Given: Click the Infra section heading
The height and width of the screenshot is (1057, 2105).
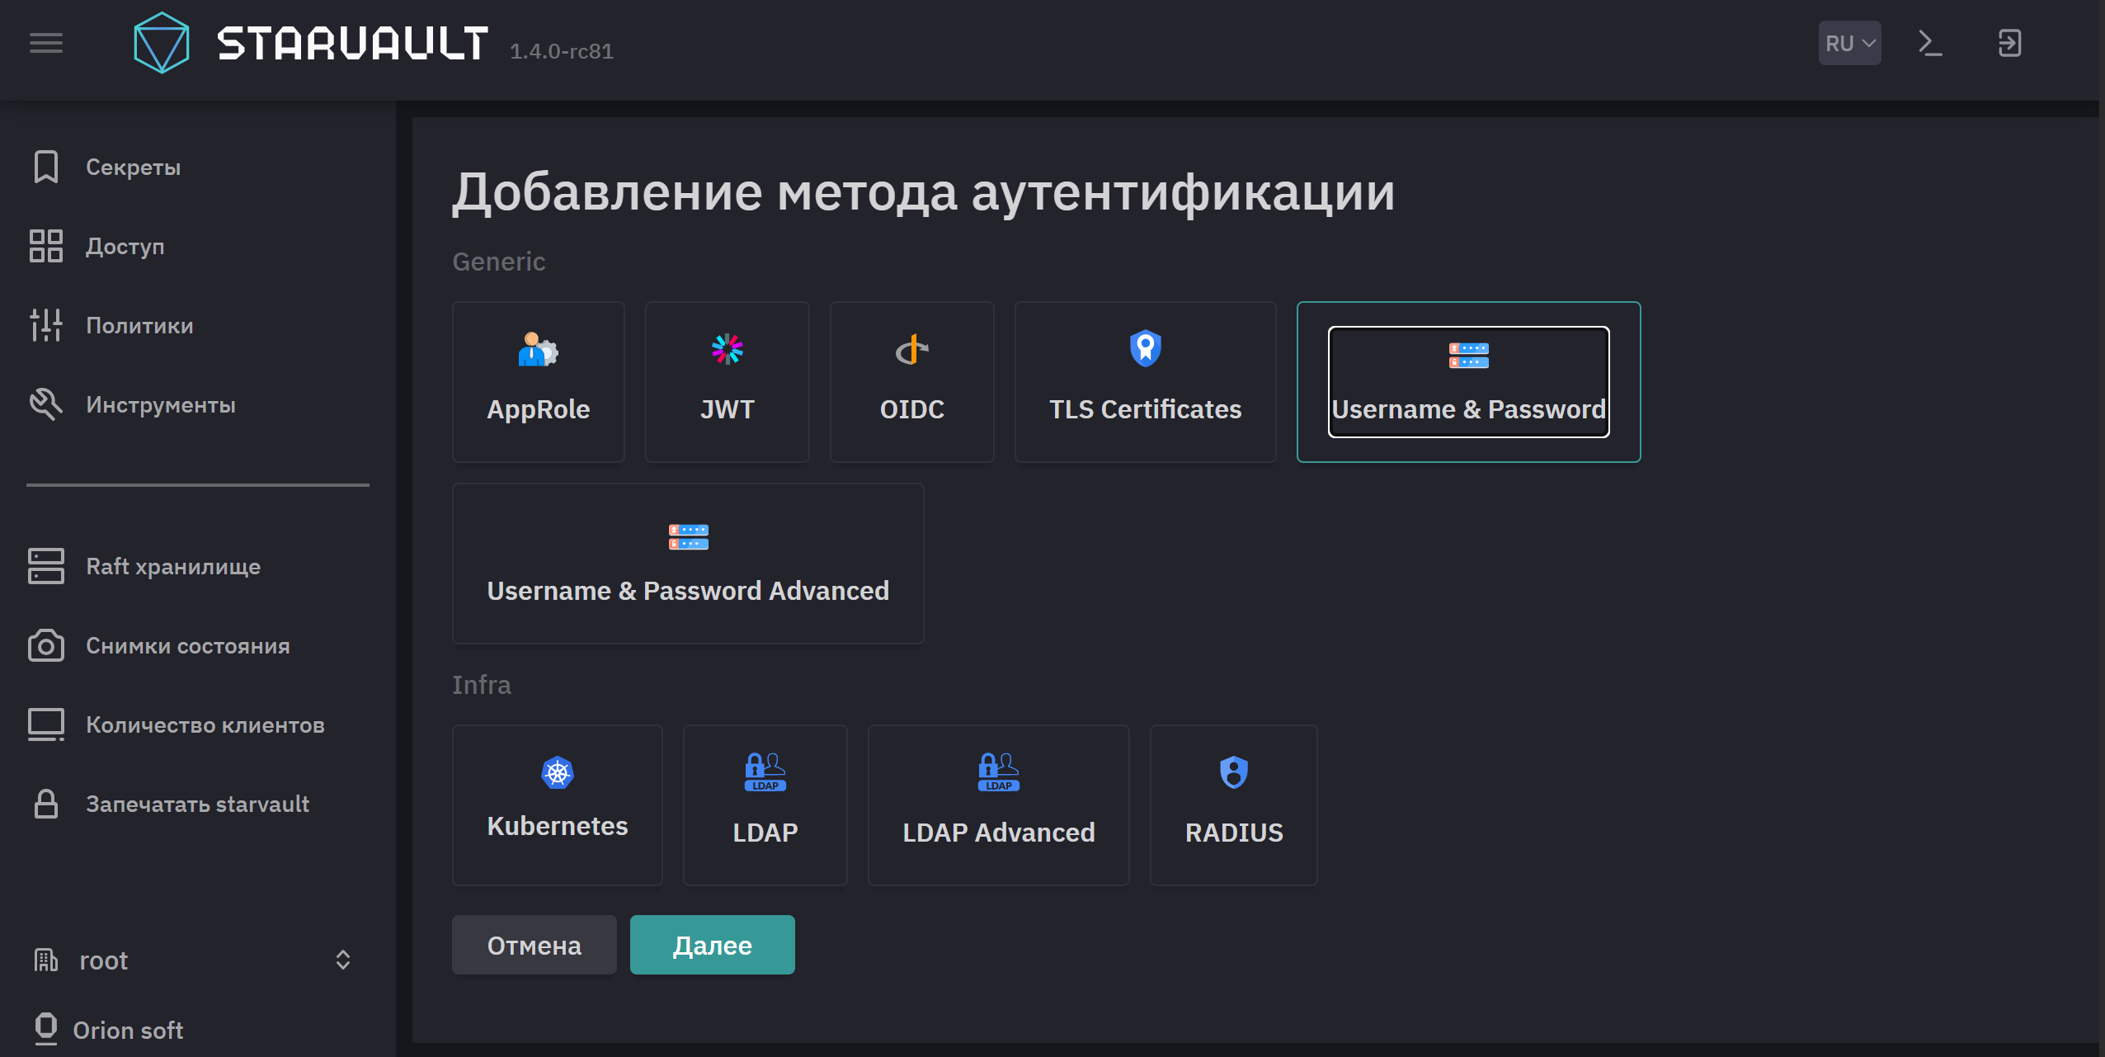Looking at the screenshot, I should (x=482, y=685).
